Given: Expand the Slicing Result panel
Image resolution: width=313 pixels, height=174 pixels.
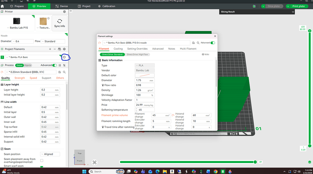Looking at the screenshot, I should coord(293,12).
